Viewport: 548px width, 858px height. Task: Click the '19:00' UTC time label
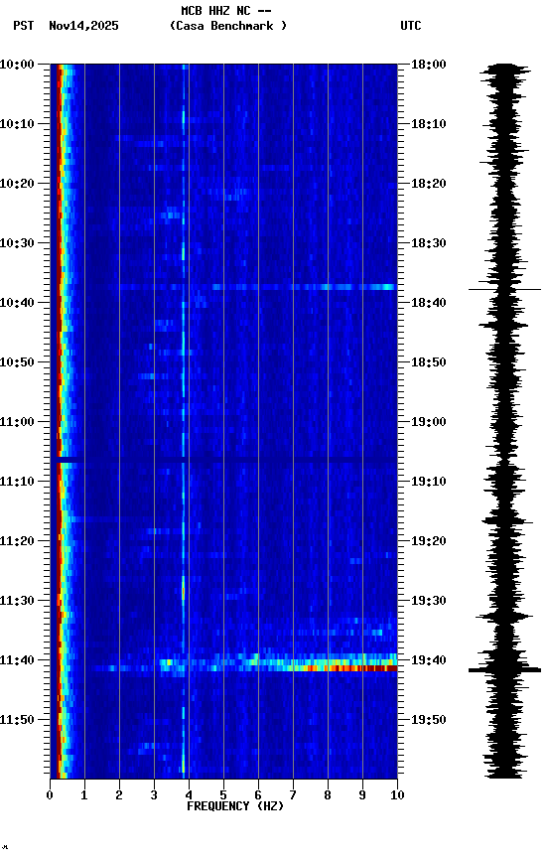pos(429,422)
